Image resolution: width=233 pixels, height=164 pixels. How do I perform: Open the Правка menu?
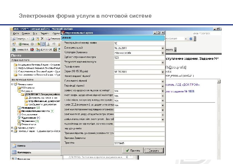[x=26, y=33]
